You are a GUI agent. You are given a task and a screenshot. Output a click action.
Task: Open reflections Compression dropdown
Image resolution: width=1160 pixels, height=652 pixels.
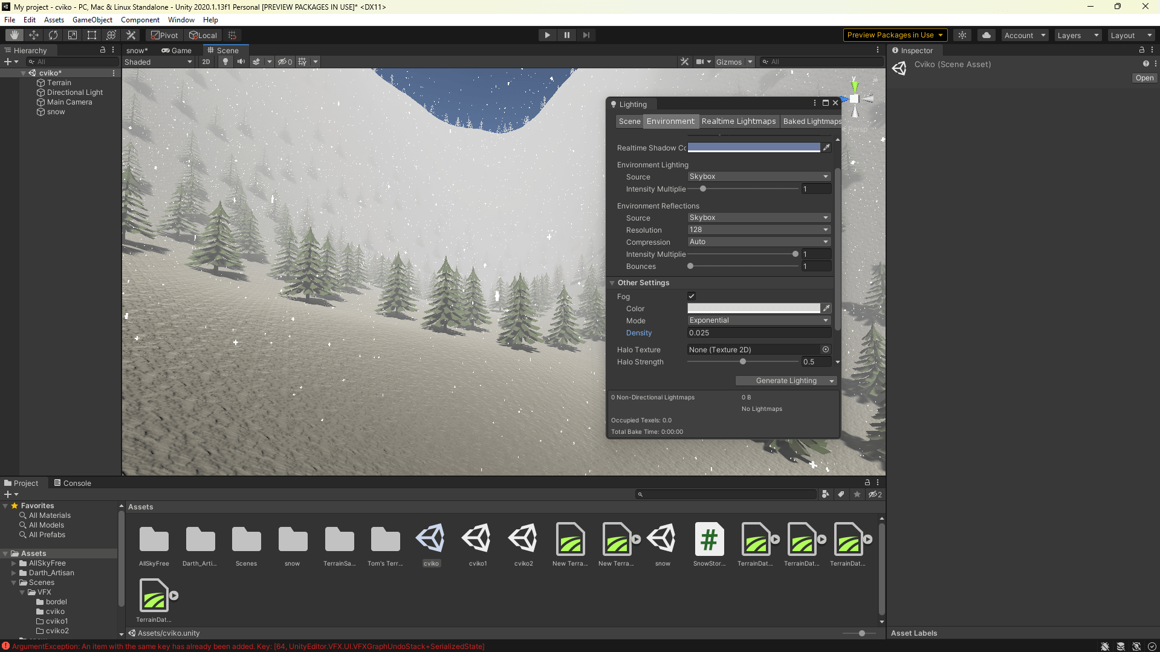pos(759,242)
